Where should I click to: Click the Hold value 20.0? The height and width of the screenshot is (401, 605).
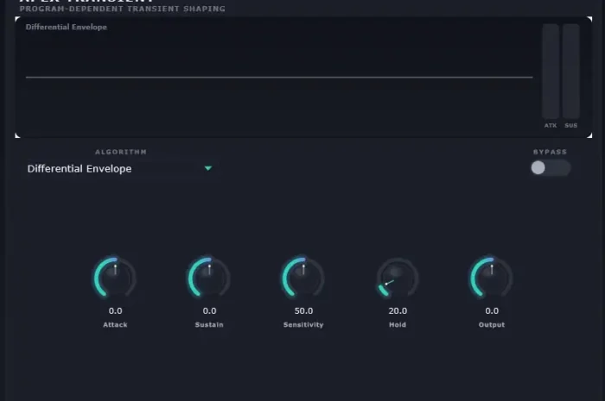click(x=398, y=310)
